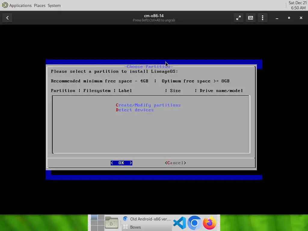Click the Choose Partition dialog title
308x231 pixels.
tap(148, 66)
